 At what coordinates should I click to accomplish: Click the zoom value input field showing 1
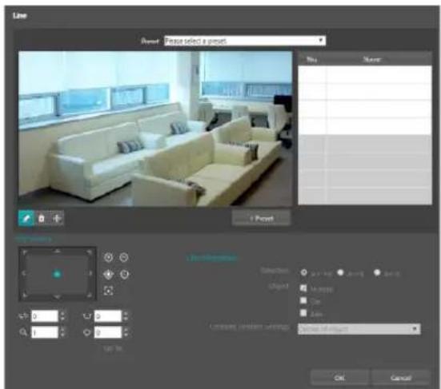tap(45, 332)
